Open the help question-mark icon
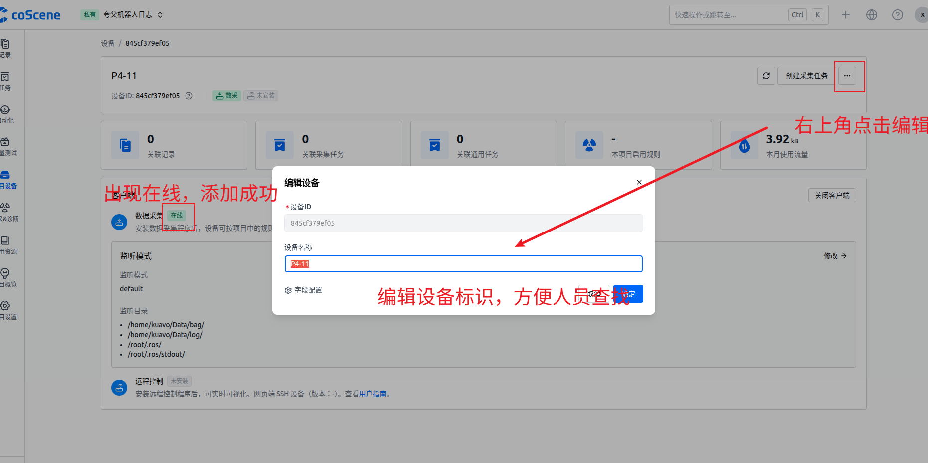Image resolution: width=928 pixels, height=463 pixels. pyautogui.click(x=897, y=15)
